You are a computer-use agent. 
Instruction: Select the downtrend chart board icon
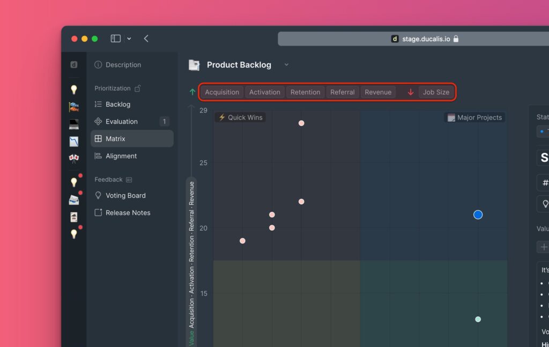[x=74, y=142]
